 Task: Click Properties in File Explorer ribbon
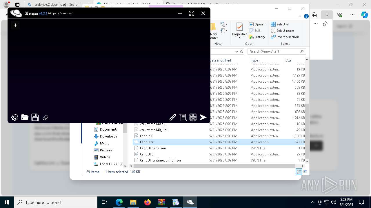(x=239, y=29)
